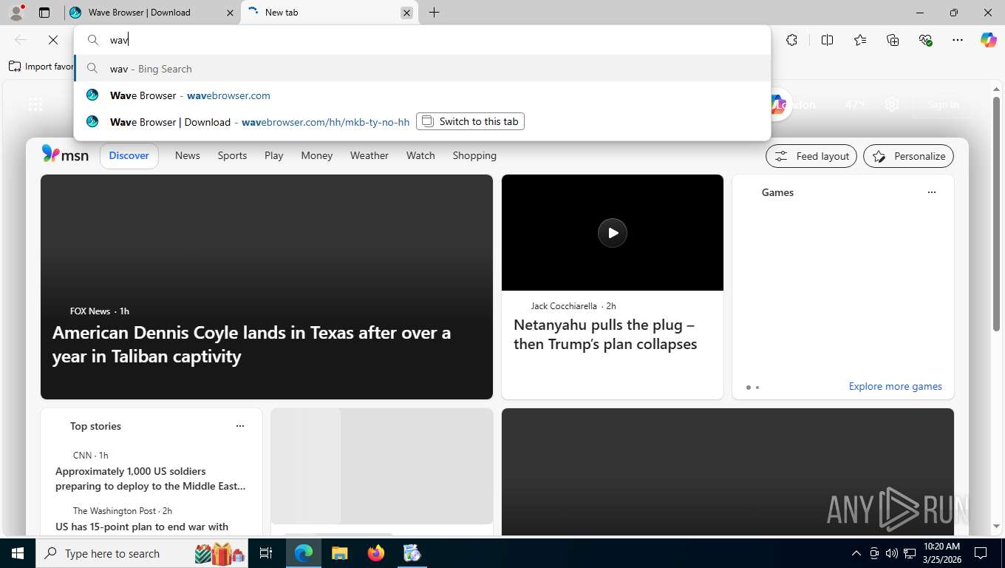The image size is (1005, 568).
Task: Open the notification center icon
Action: (x=981, y=553)
